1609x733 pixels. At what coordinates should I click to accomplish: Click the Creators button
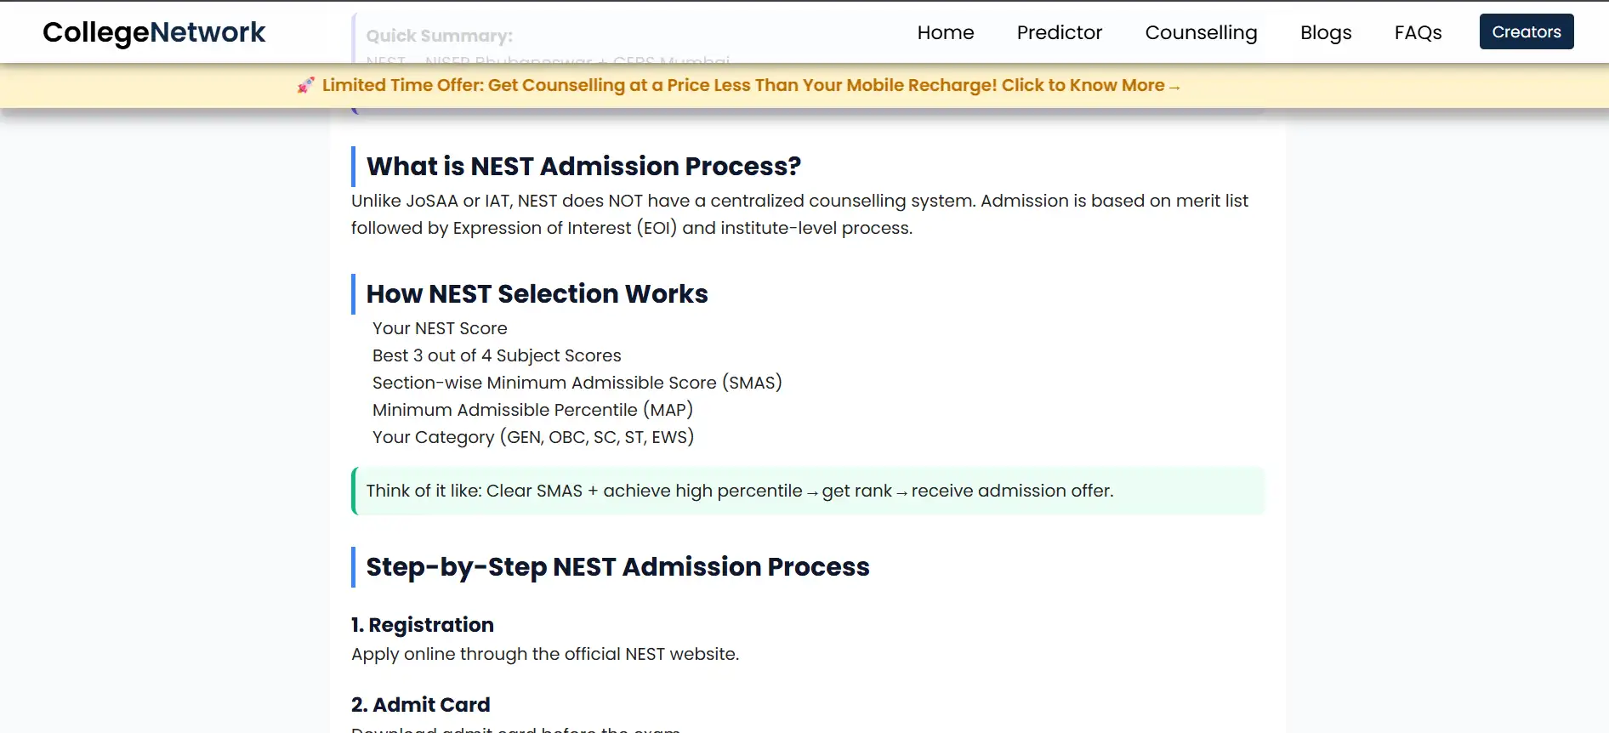point(1527,31)
